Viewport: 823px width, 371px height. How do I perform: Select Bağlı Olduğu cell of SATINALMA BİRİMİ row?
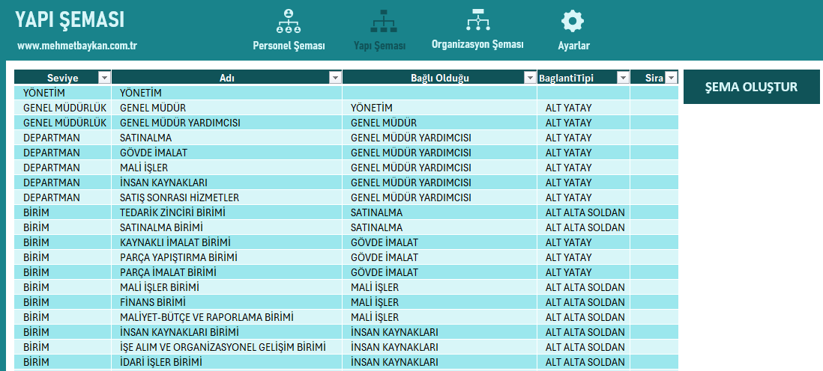[439, 227]
